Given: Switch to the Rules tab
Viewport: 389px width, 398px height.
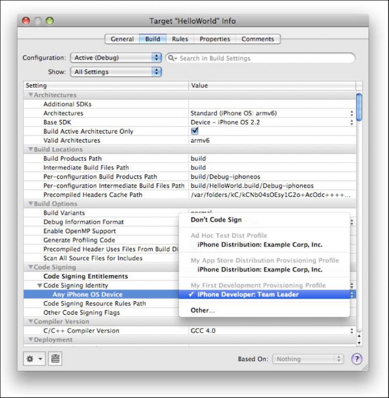Looking at the screenshot, I should point(180,39).
